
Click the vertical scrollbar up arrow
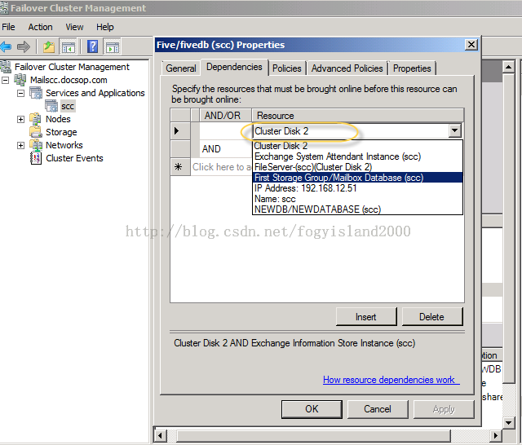[508, 67]
